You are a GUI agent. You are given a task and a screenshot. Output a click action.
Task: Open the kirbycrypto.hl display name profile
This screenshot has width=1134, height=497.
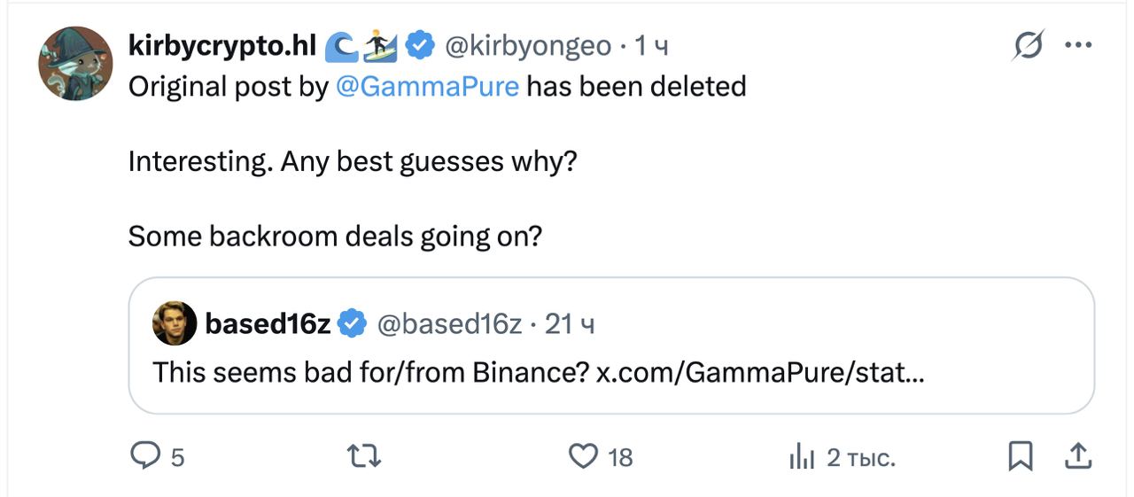pyautogui.click(x=222, y=45)
